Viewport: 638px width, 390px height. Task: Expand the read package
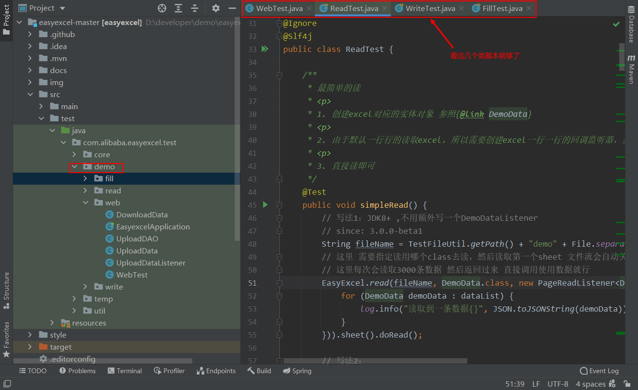86,190
